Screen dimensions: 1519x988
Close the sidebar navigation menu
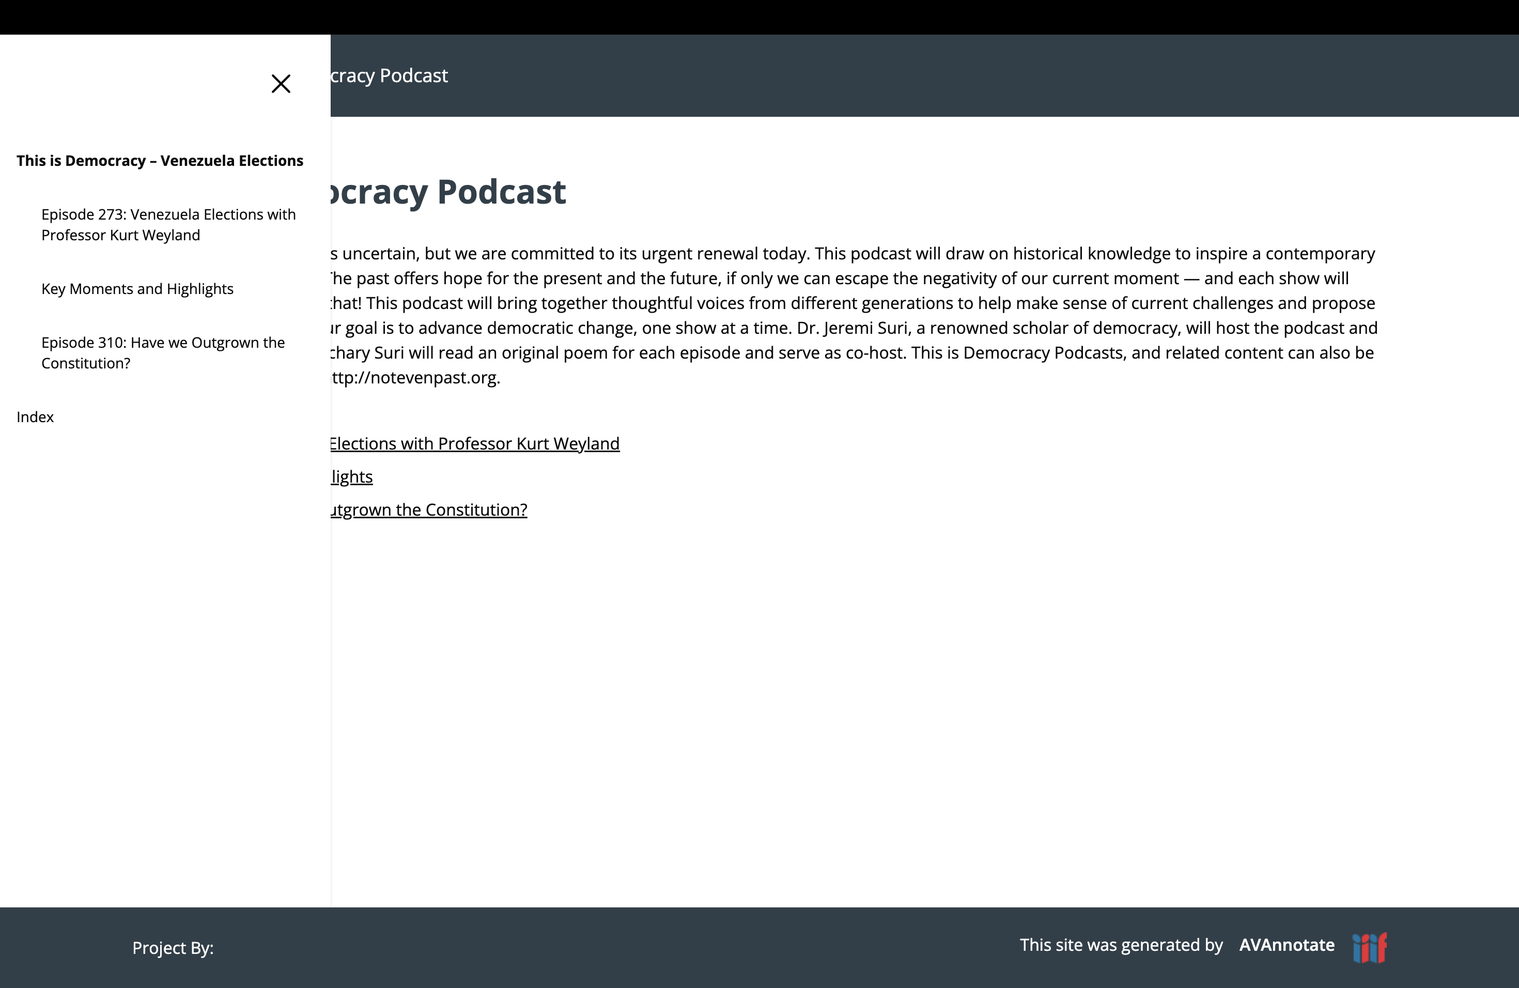pyautogui.click(x=281, y=84)
